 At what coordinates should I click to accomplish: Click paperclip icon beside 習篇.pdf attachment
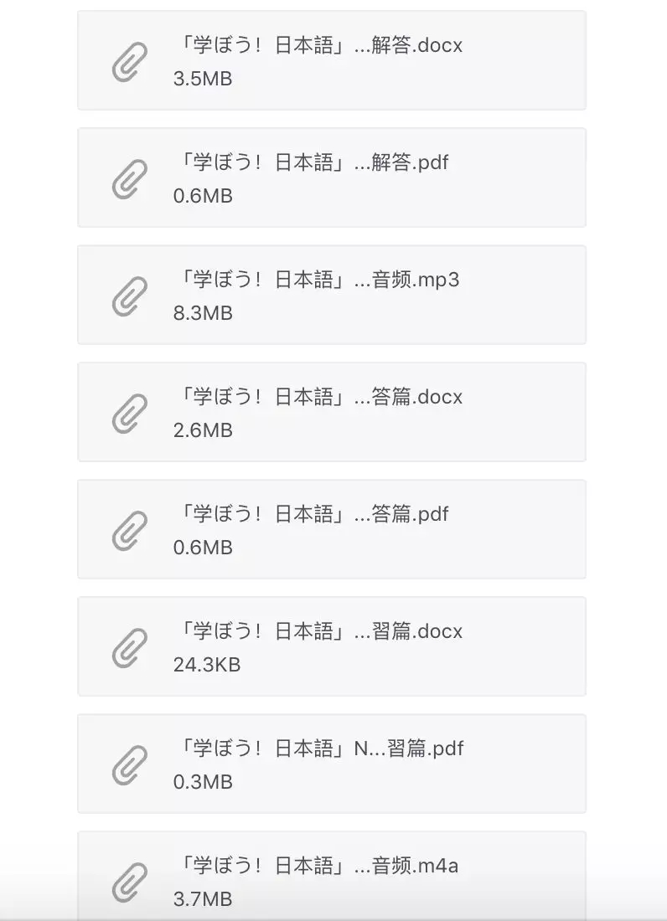point(129,764)
